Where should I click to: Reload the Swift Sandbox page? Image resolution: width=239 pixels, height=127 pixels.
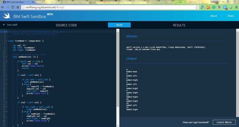coord(13,7)
